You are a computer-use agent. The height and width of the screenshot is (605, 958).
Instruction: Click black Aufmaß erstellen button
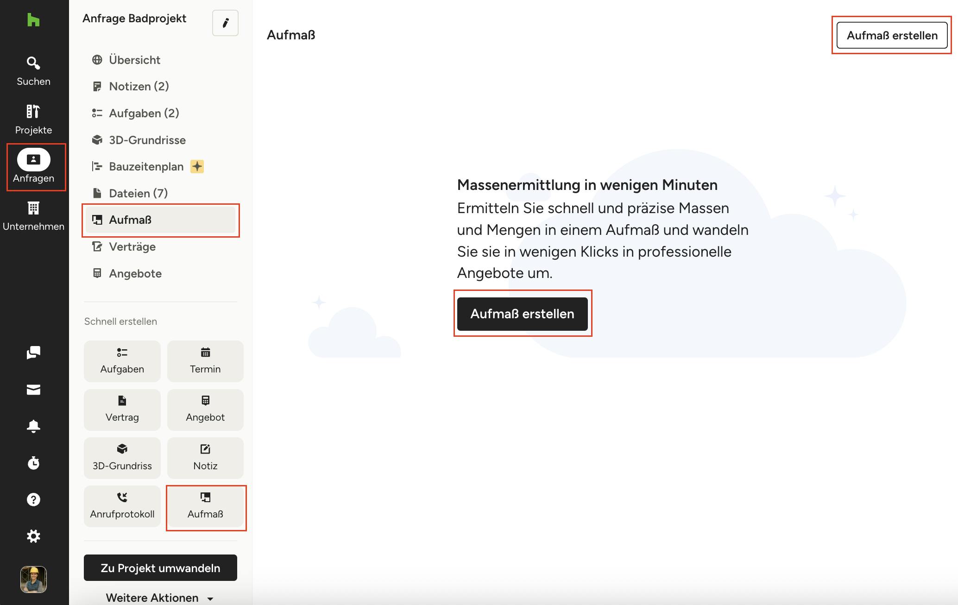(522, 314)
